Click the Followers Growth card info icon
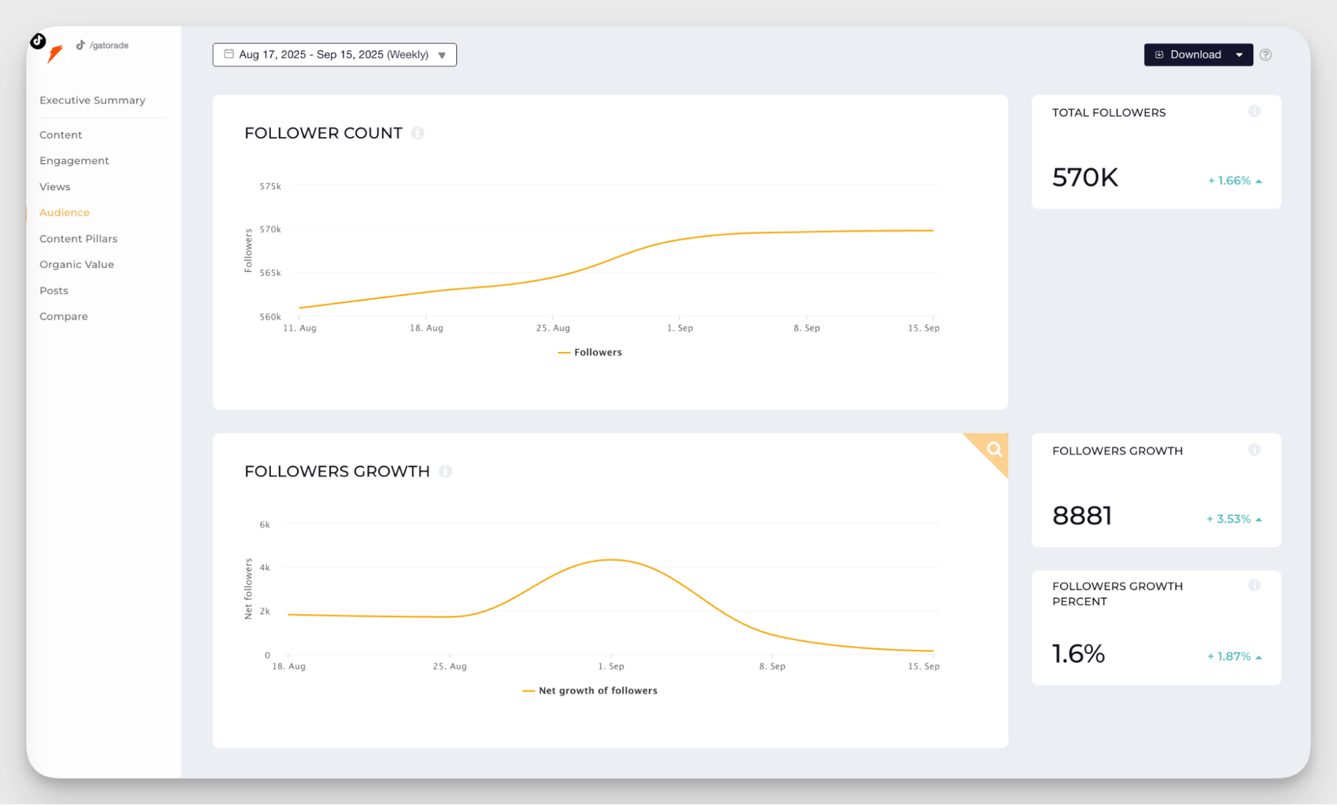Screen dimensions: 1337x805 coord(1254,450)
